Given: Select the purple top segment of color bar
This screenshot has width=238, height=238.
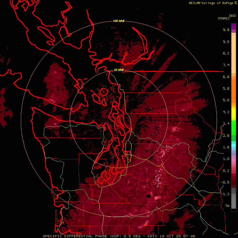Looking at the screenshot, I should click(234, 26).
